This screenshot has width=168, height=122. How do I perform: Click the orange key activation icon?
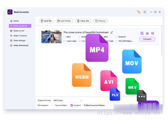click(139, 12)
